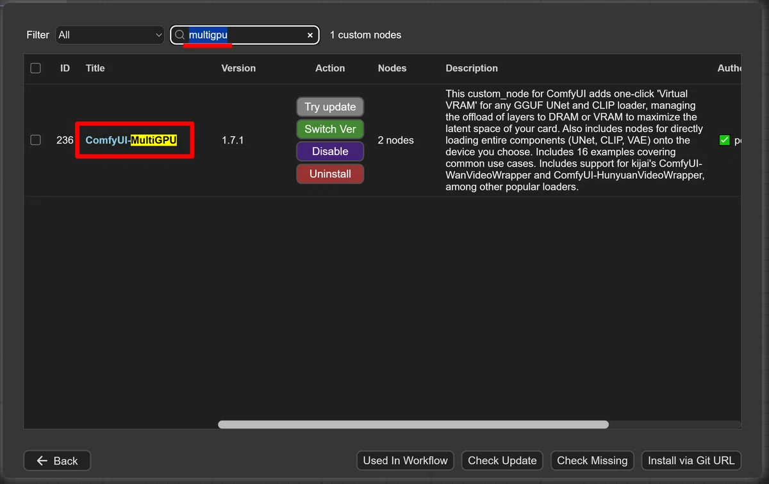The width and height of the screenshot is (769, 484).
Task: Clear the multigpu search text
Action: click(x=310, y=35)
